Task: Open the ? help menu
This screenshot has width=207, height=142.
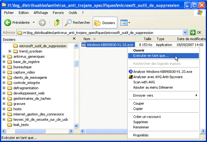Action: [83, 13]
